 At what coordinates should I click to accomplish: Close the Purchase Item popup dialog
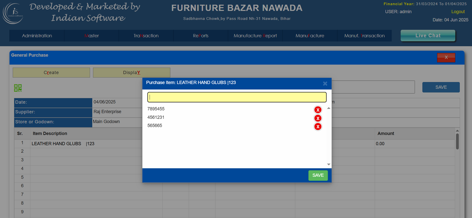325,84
